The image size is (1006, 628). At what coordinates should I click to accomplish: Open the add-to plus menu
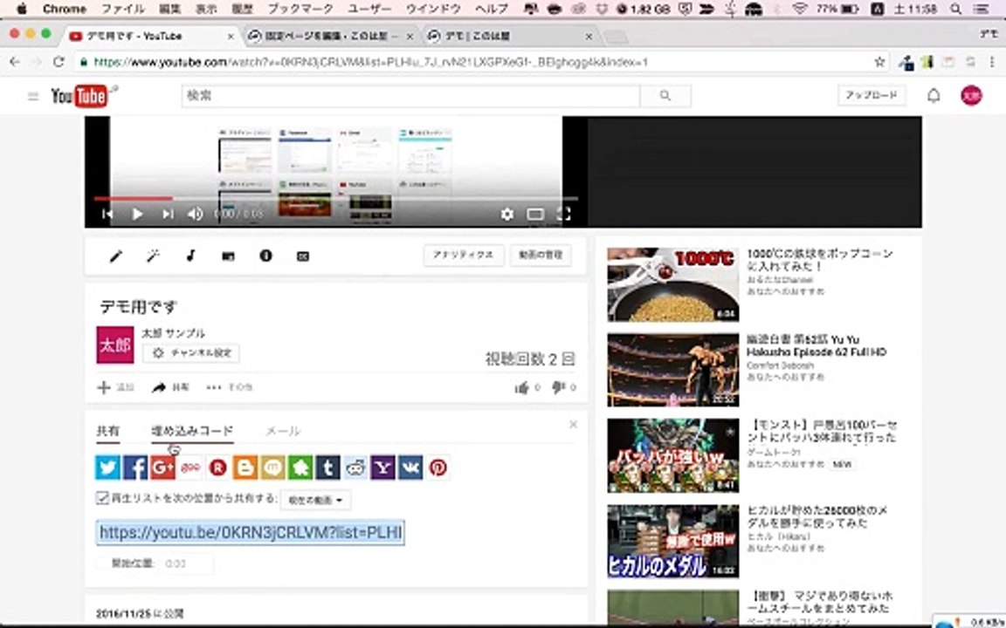115,387
